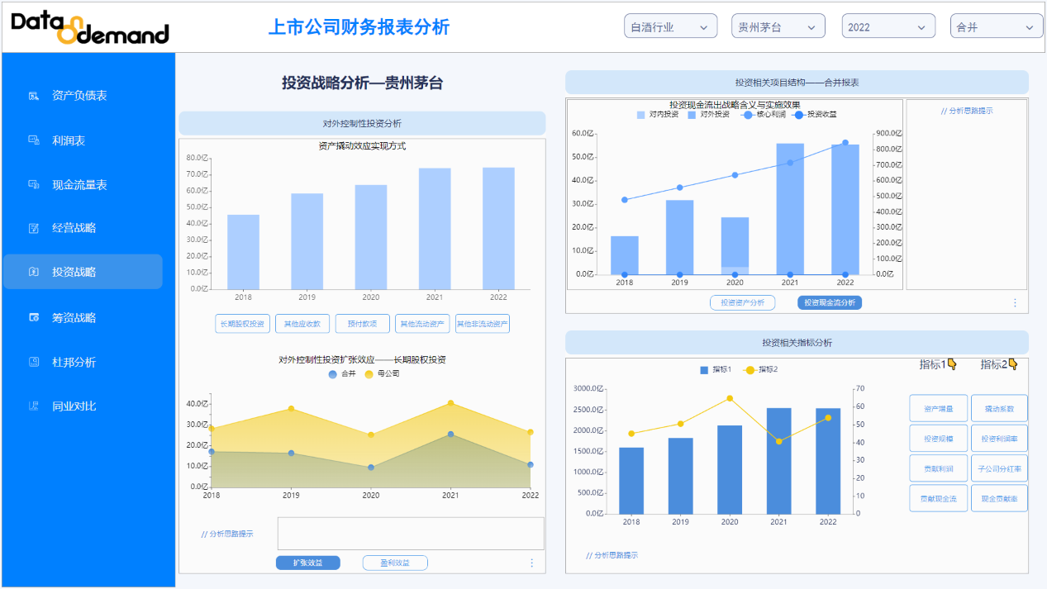Click the 合并 blue legend color dot

(x=333, y=373)
